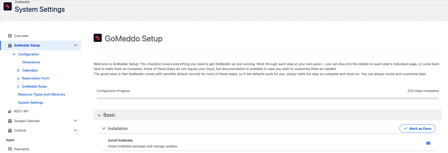The height and width of the screenshot is (153, 448).
Task: Expand the Reservation Form tree node
Action: point(18,78)
